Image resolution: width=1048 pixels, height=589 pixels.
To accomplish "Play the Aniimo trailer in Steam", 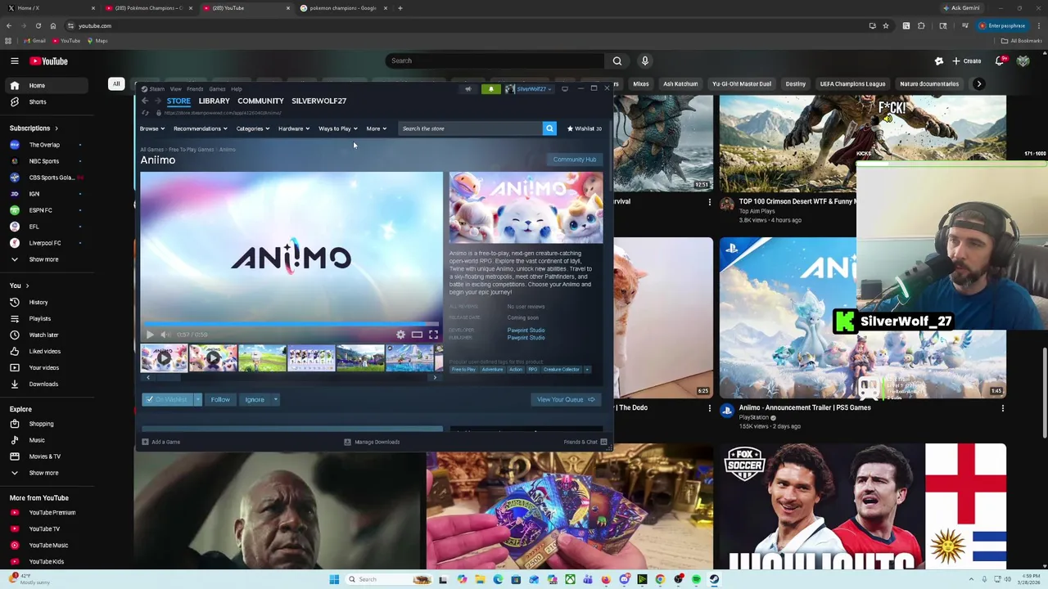I will click(x=150, y=335).
